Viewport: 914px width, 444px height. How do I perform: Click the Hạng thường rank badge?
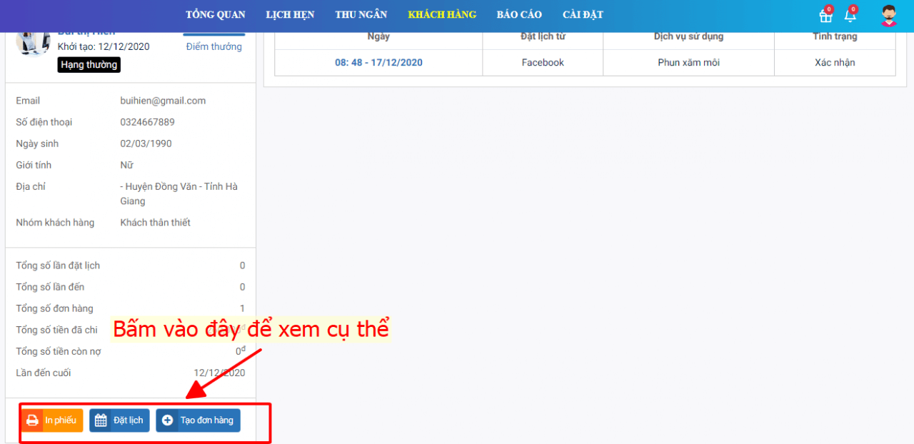pyautogui.click(x=89, y=65)
